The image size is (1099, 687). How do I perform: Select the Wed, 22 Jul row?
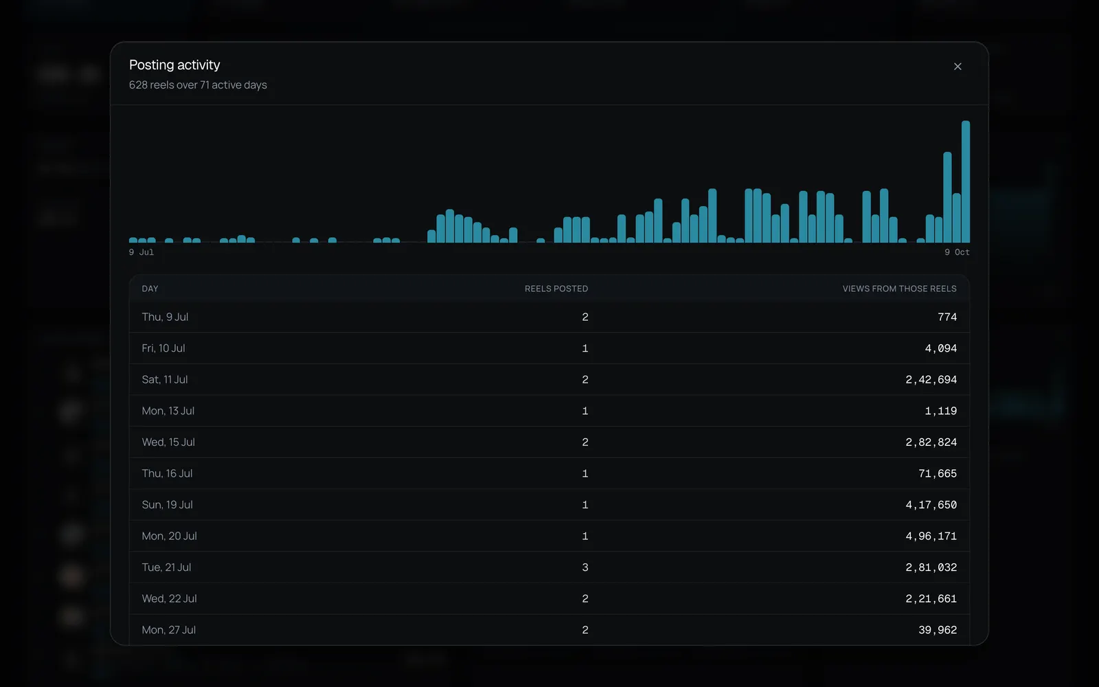point(549,598)
